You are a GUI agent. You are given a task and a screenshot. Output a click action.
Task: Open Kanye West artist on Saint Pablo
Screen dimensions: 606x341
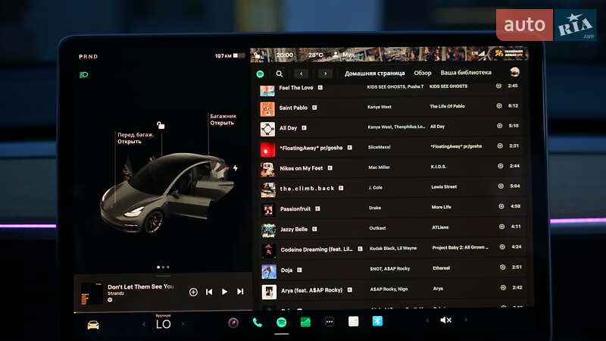coord(380,107)
